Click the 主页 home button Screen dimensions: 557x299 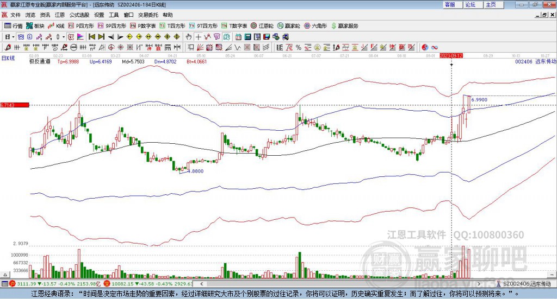click(494, 4)
